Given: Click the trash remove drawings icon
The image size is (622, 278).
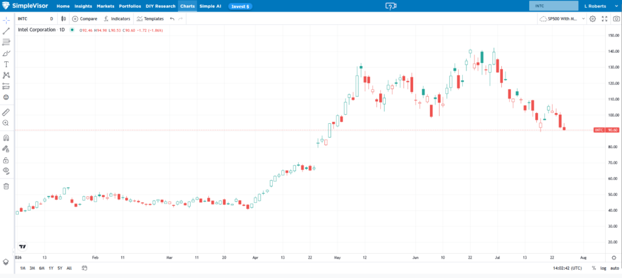Looking at the screenshot, I should click(x=6, y=186).
